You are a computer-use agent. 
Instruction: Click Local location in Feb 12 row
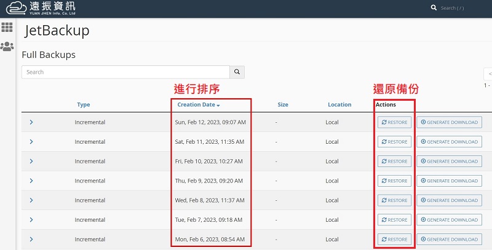(332, 122)
